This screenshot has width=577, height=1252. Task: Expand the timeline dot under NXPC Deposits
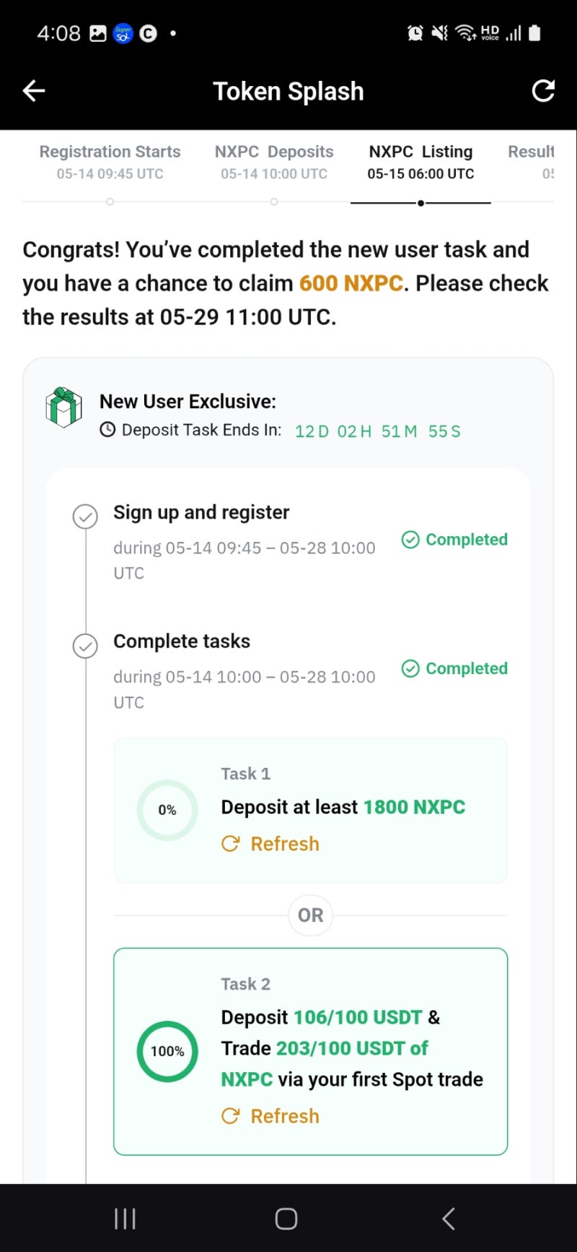pyautogui.click(x=273, y=203)
